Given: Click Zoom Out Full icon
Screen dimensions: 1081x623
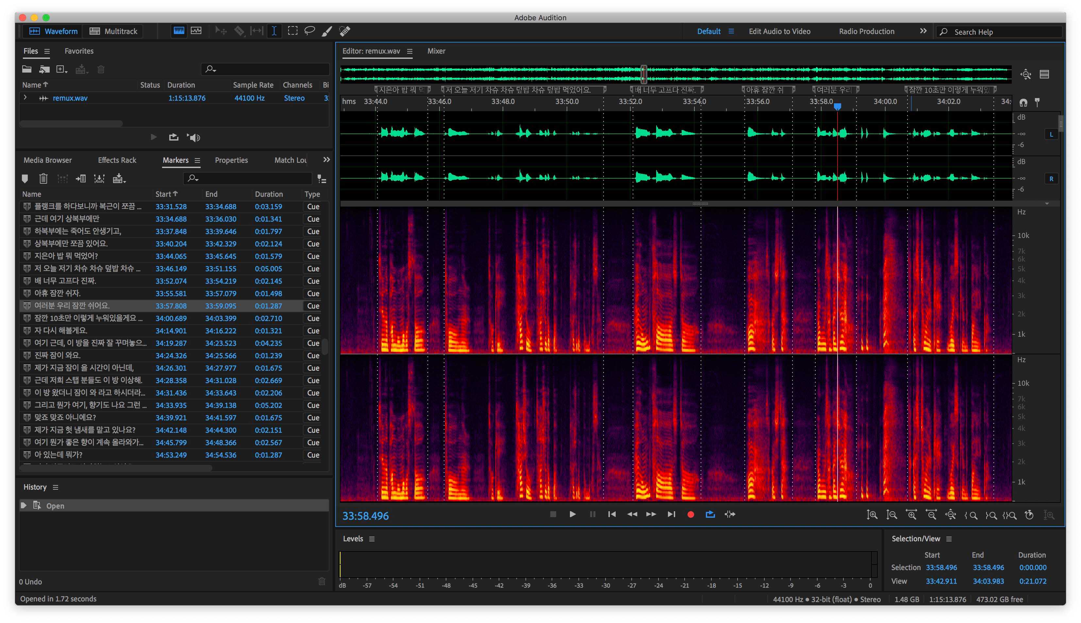Looking at the screenshot, I should coord(951,515).
